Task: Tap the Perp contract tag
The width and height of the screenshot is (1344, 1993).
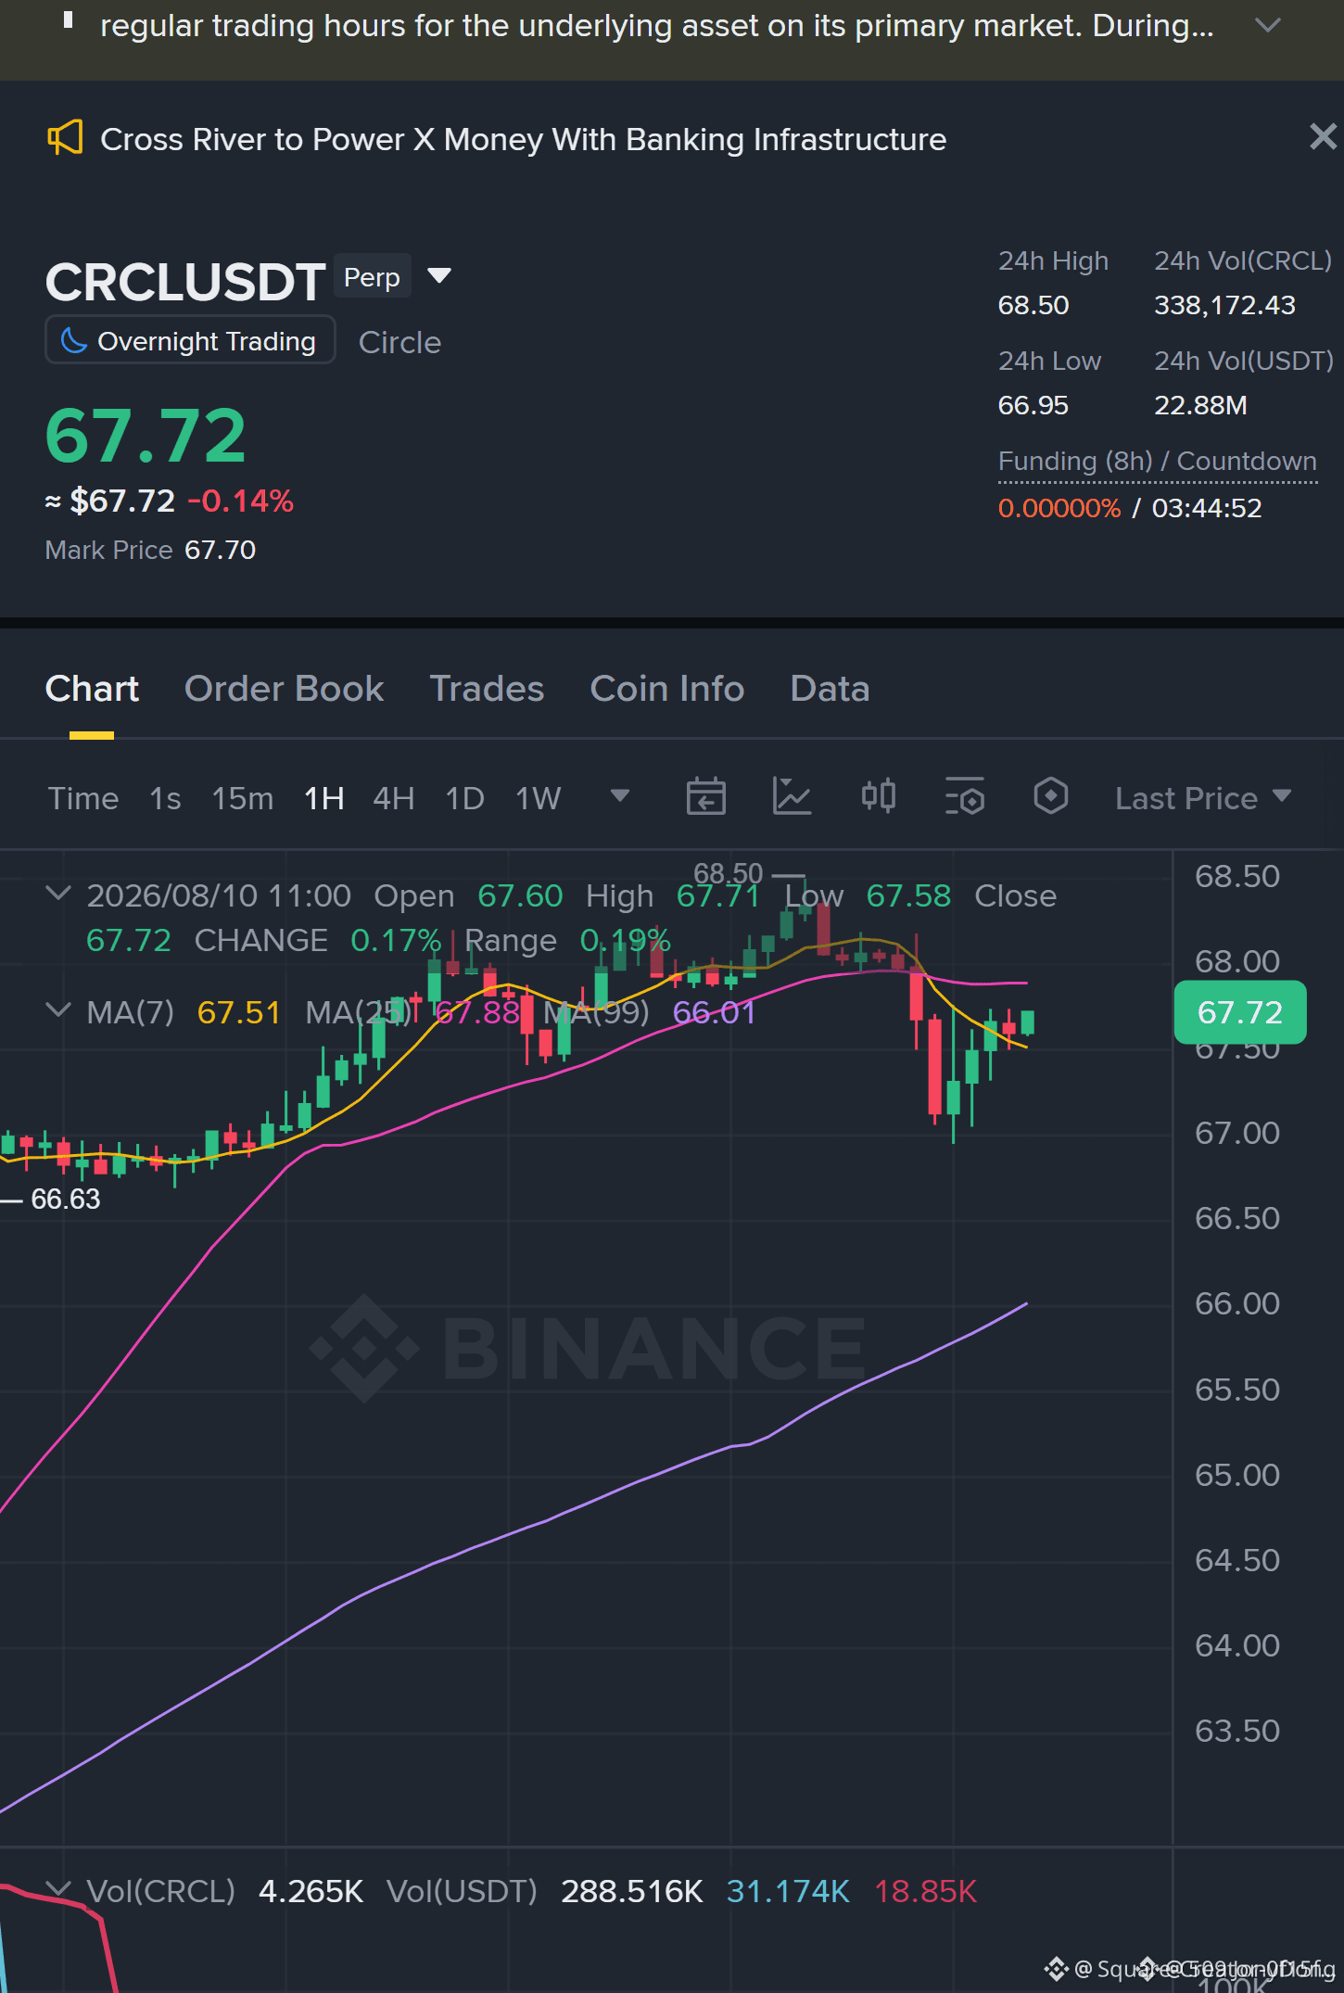Action: coord(372,276)
